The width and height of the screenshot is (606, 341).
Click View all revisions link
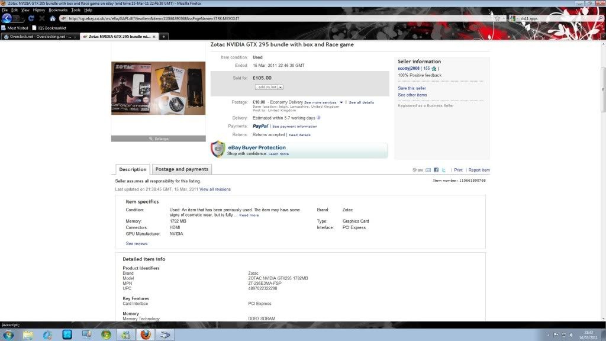[x=215, y=189]
